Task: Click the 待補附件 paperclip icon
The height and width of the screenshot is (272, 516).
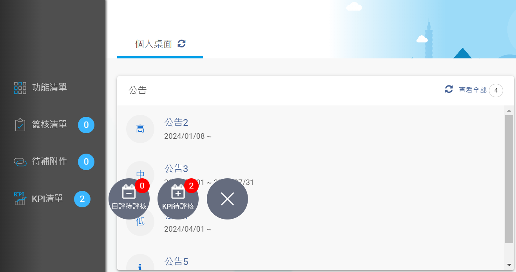Action: (20, 162)
